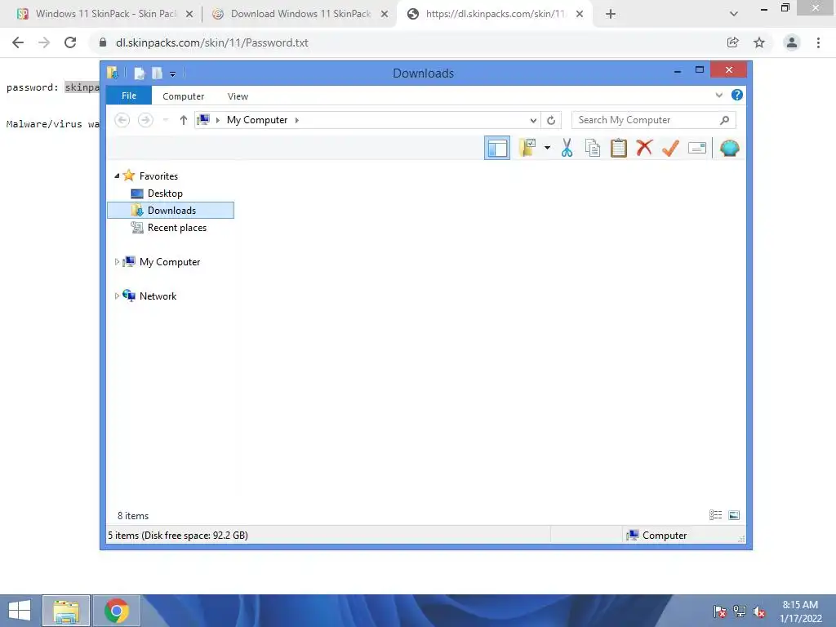Select Recent places under Favorites
This screenshot has width=836, height=627.
pos(176,228)
